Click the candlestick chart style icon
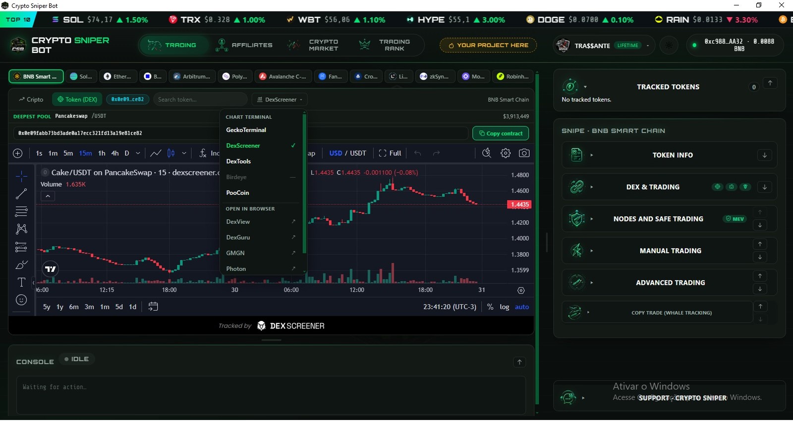The width and height of the screenshot is (793, 421). 171,153
